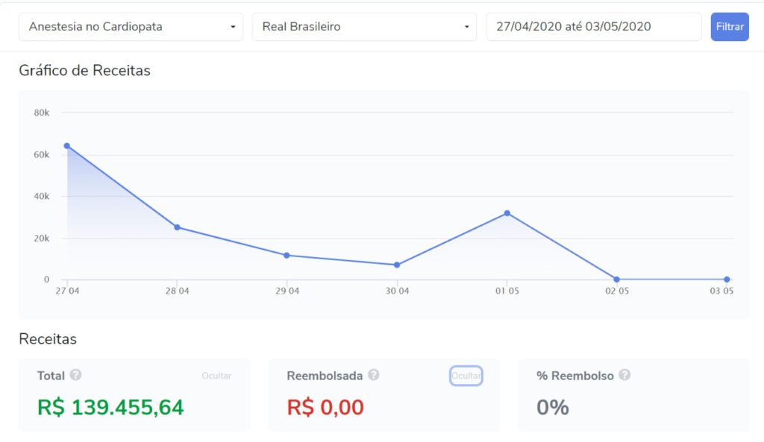The height and width of the screenshot is (442, 764).
Task: Click the R$ 139.455,64 total amount
Action: pos(110,408)
